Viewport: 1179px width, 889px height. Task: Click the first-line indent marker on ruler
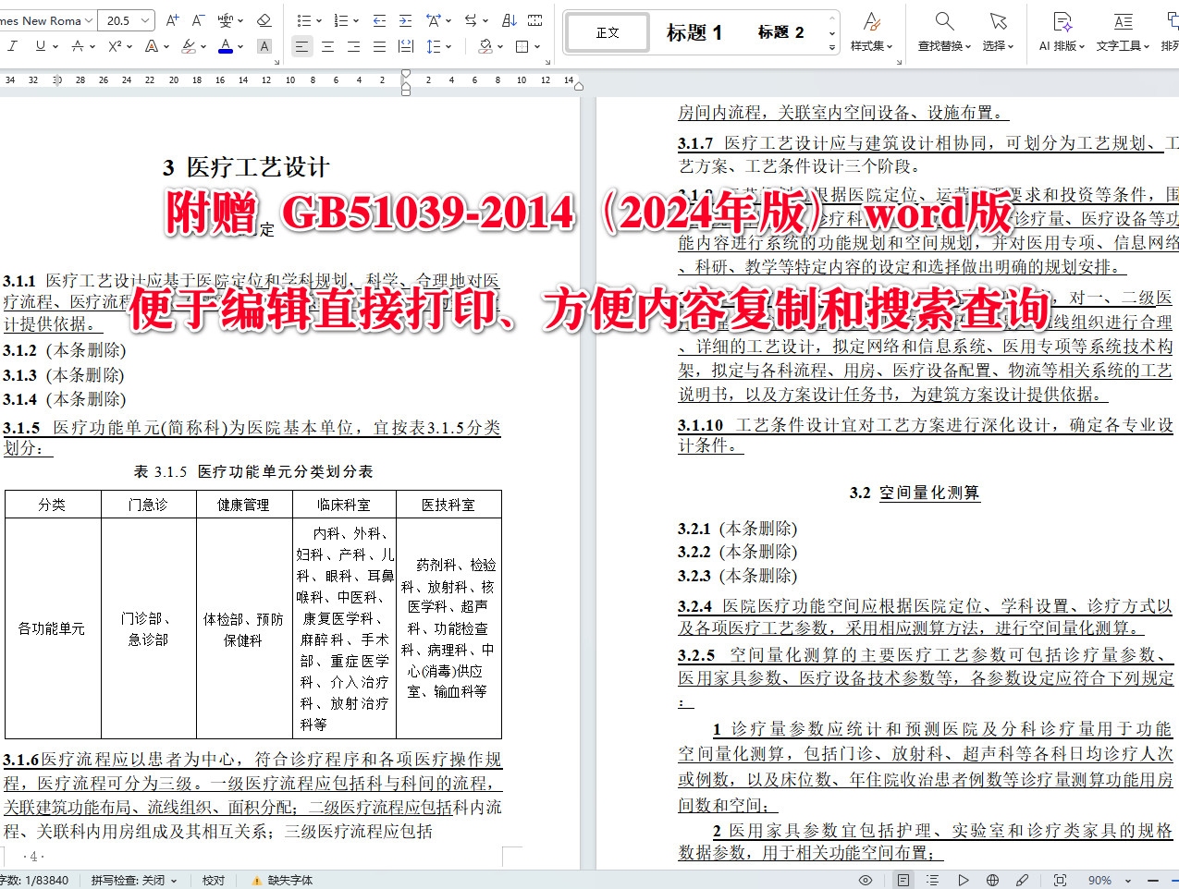tap(405, 73)
